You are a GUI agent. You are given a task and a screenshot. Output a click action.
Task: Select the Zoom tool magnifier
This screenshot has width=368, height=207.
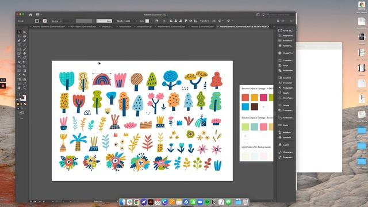[24, 88]
